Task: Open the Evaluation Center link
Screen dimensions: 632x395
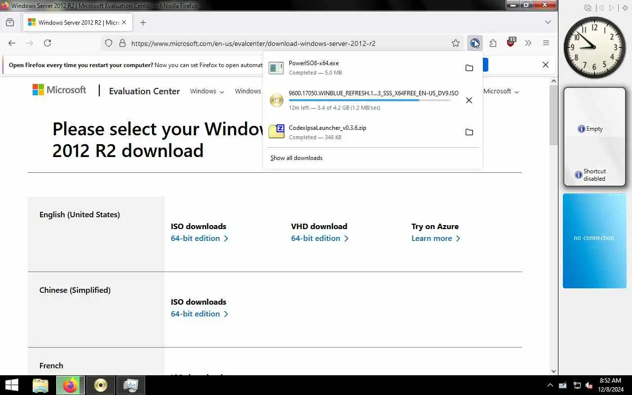Action: click(144, 91)
